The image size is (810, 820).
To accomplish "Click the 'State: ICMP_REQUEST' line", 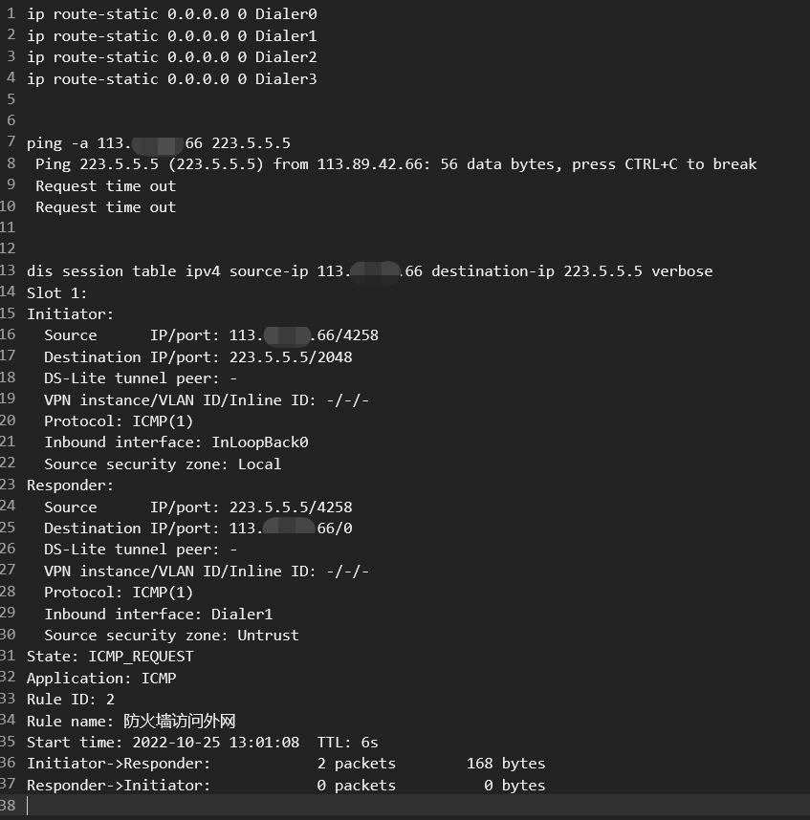I will (x=110, y=656).
